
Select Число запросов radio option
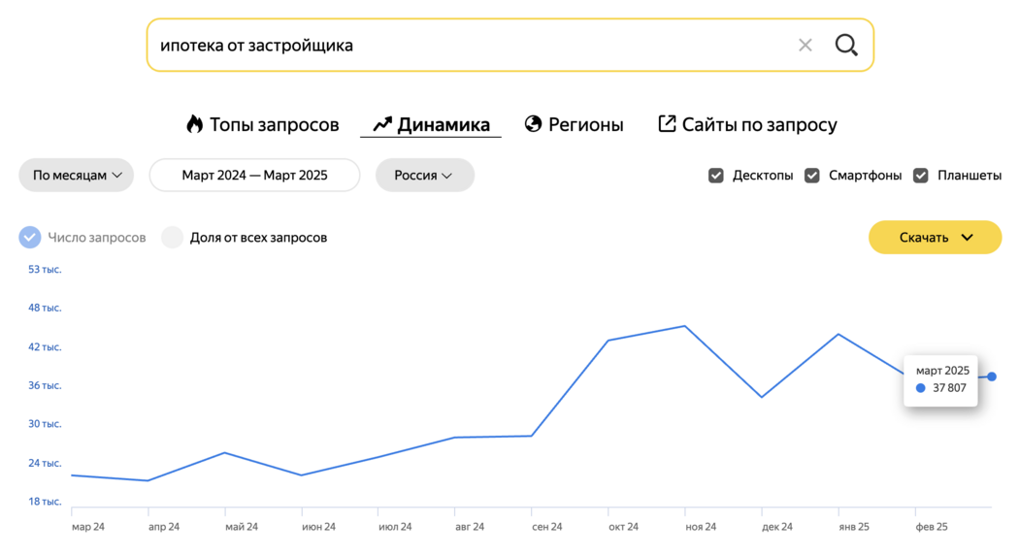click(30, 237)
